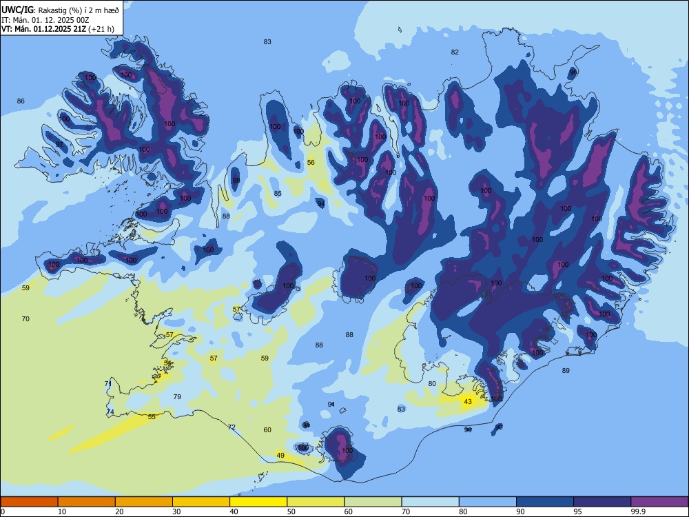Image resolution: width=689 pixels, height=517 pixels.
Task: Click the 50–60 yellow-green legend swatch
Action: click(316, 502)
